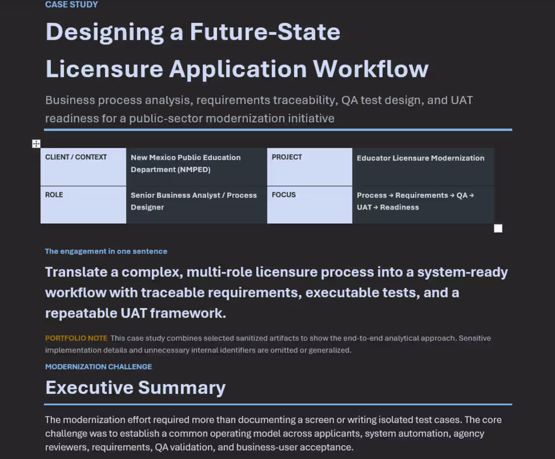Click the 'PORTFOLIO NOTE' label
The width and height of the screenshot is (555, 459).
point(76,338)
